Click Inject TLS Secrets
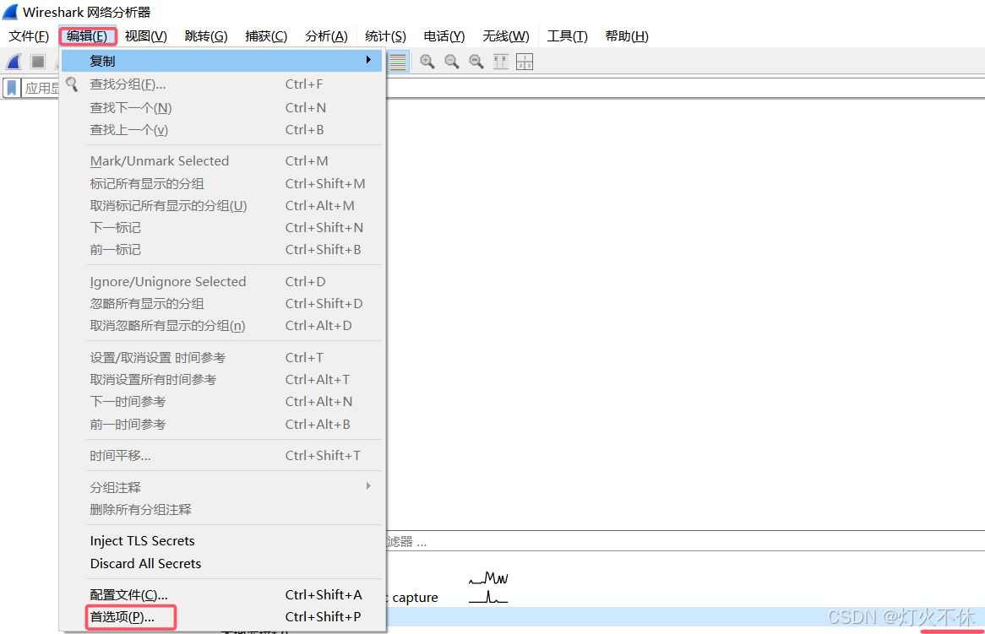985x634 pixels. pyautogui.click(x=221, y=541)
